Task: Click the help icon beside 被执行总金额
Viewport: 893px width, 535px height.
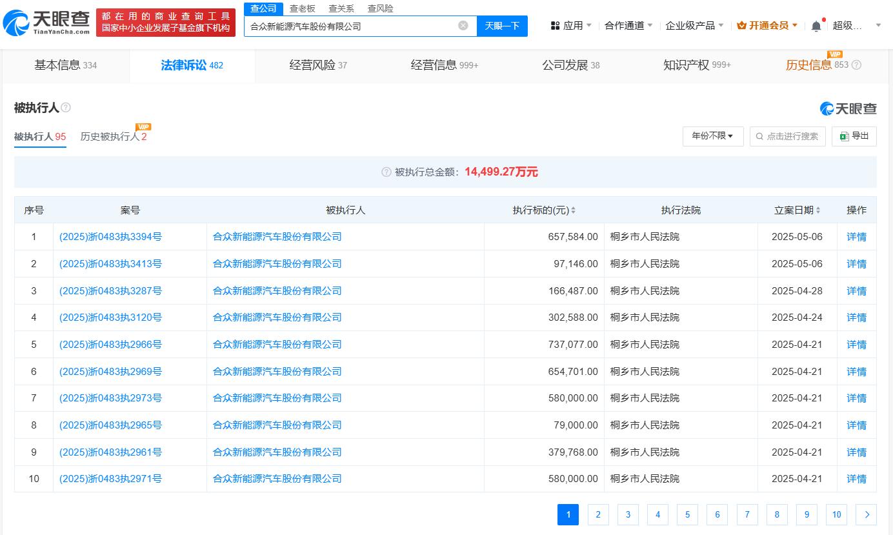Action: 386,172
